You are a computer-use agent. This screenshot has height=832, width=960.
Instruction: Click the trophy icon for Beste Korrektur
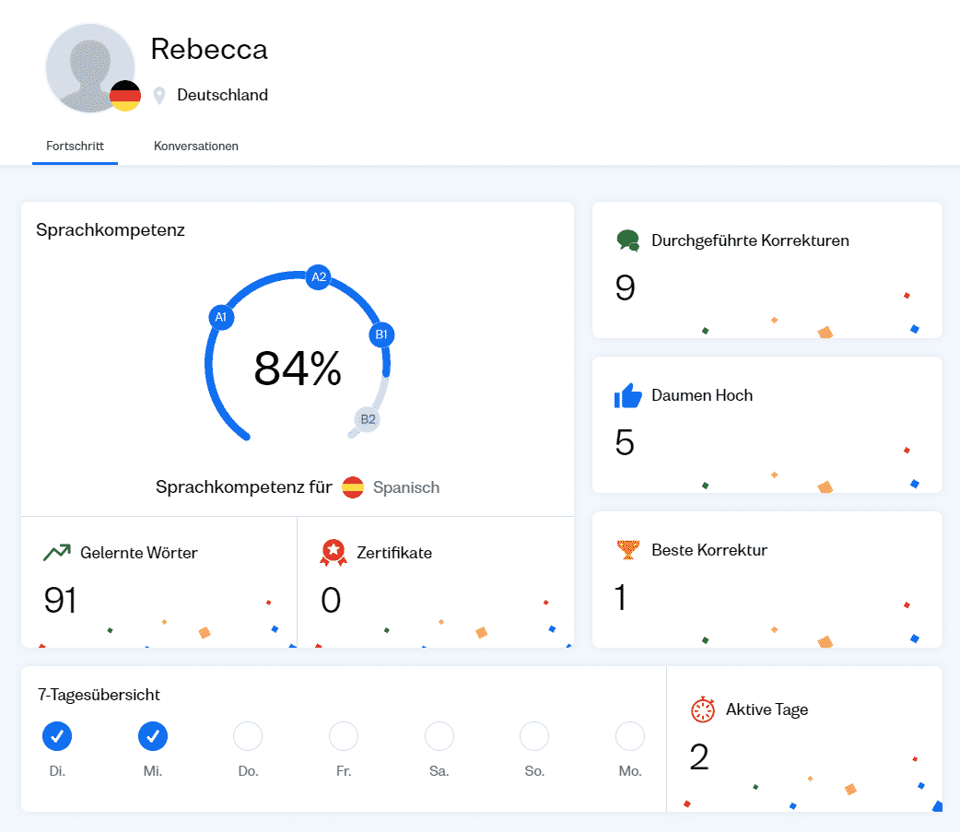tap(627, 550)
